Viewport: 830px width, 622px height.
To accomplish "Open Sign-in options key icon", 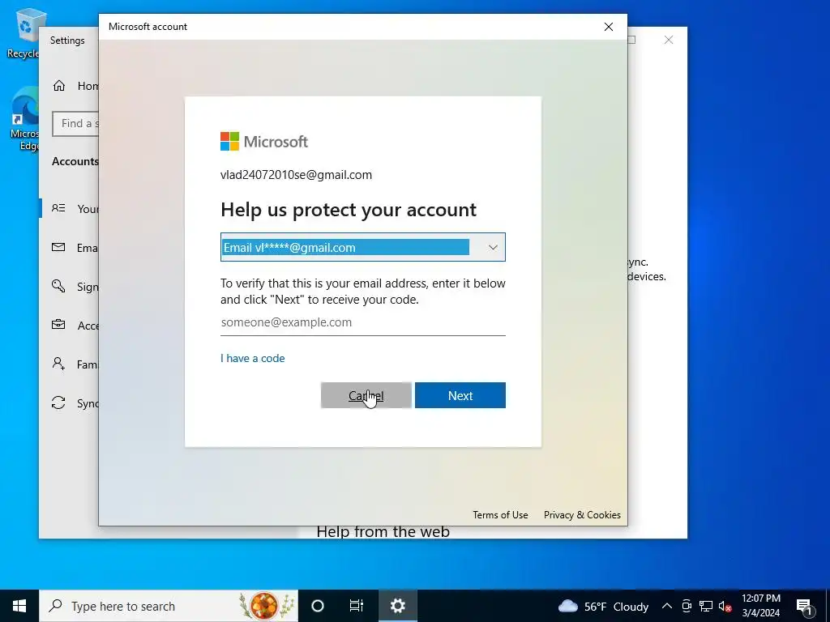I will click(58, 286).
